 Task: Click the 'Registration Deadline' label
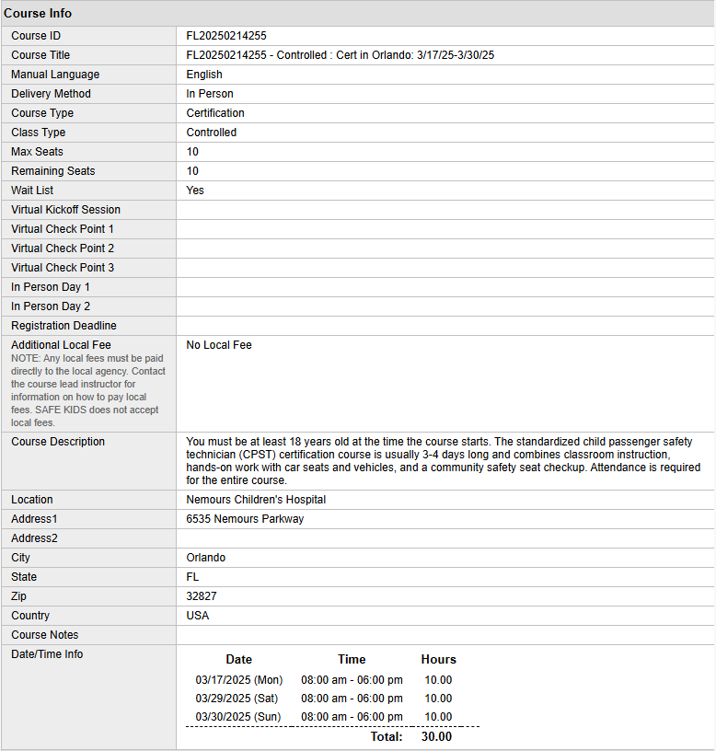click(64, 326)
